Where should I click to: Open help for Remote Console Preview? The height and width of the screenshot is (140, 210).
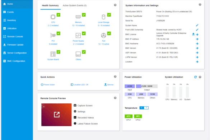click(115, 98)
